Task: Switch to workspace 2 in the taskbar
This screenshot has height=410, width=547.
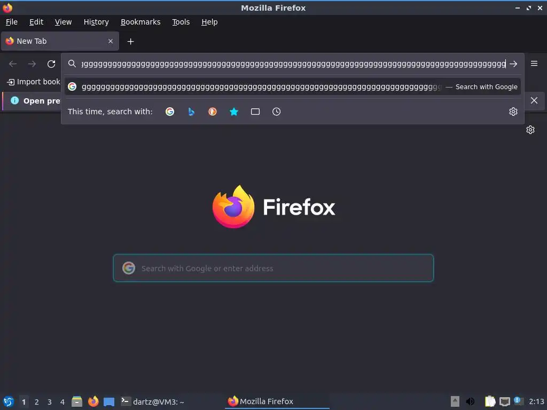Action: (37, 402)
